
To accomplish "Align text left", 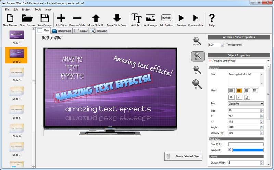I will pos(232,91).
